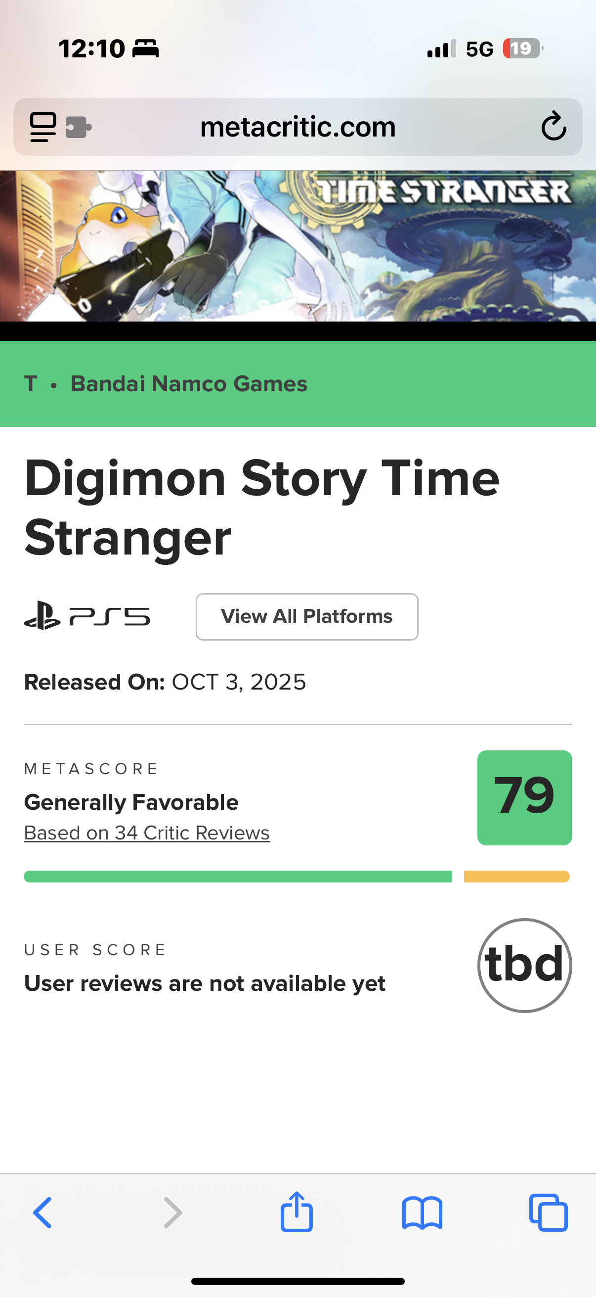
Task: Open the Share sheet icon
Action: 297,1211
